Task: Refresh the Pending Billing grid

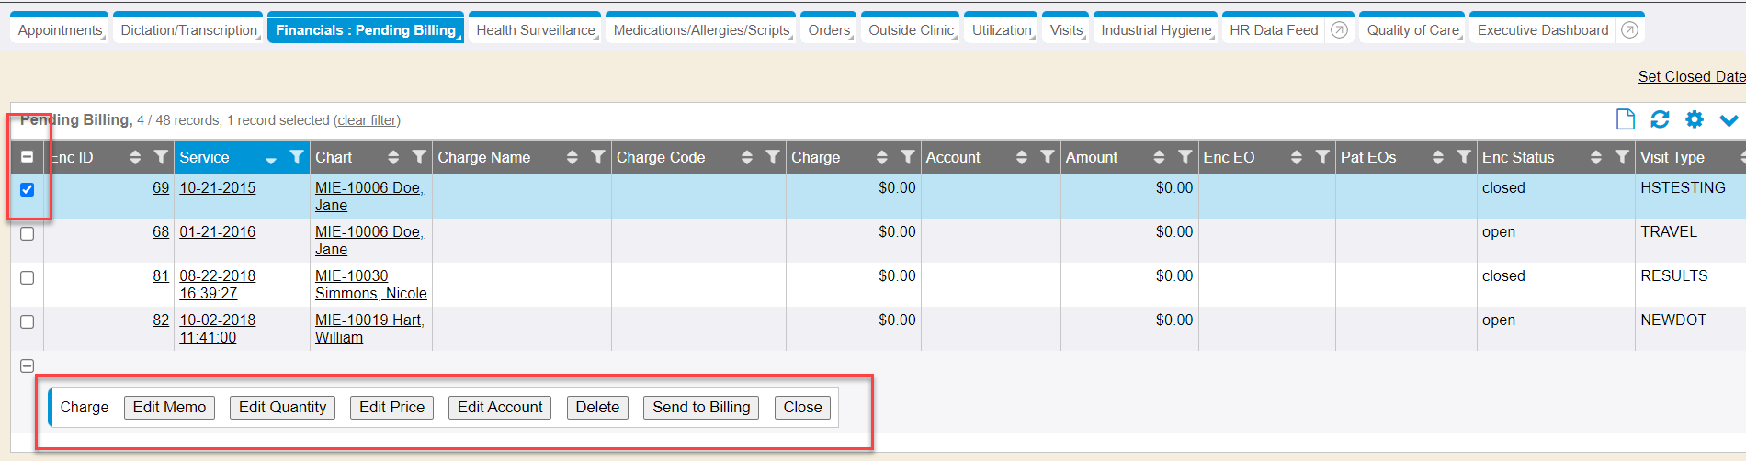Action: pos(1660,119)
